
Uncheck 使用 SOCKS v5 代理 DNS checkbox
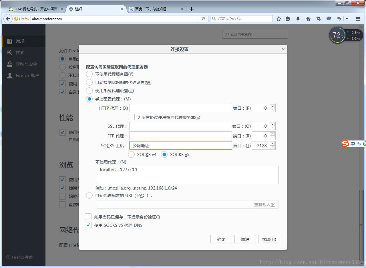(88, 225)
